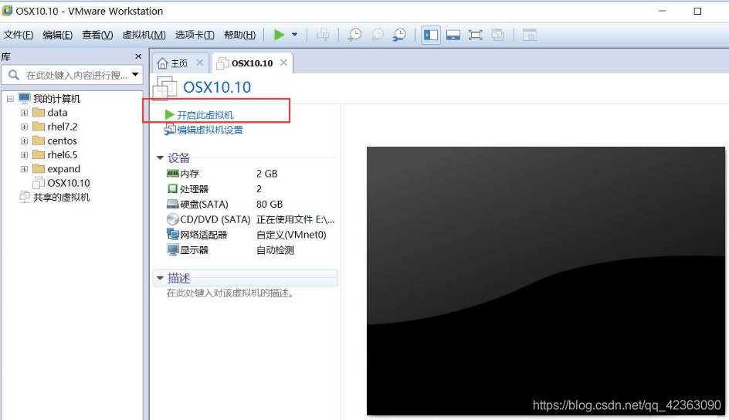Click the 2 GB memory value
Viewport: 729px width, 420px height.
[x=267, y=174]
